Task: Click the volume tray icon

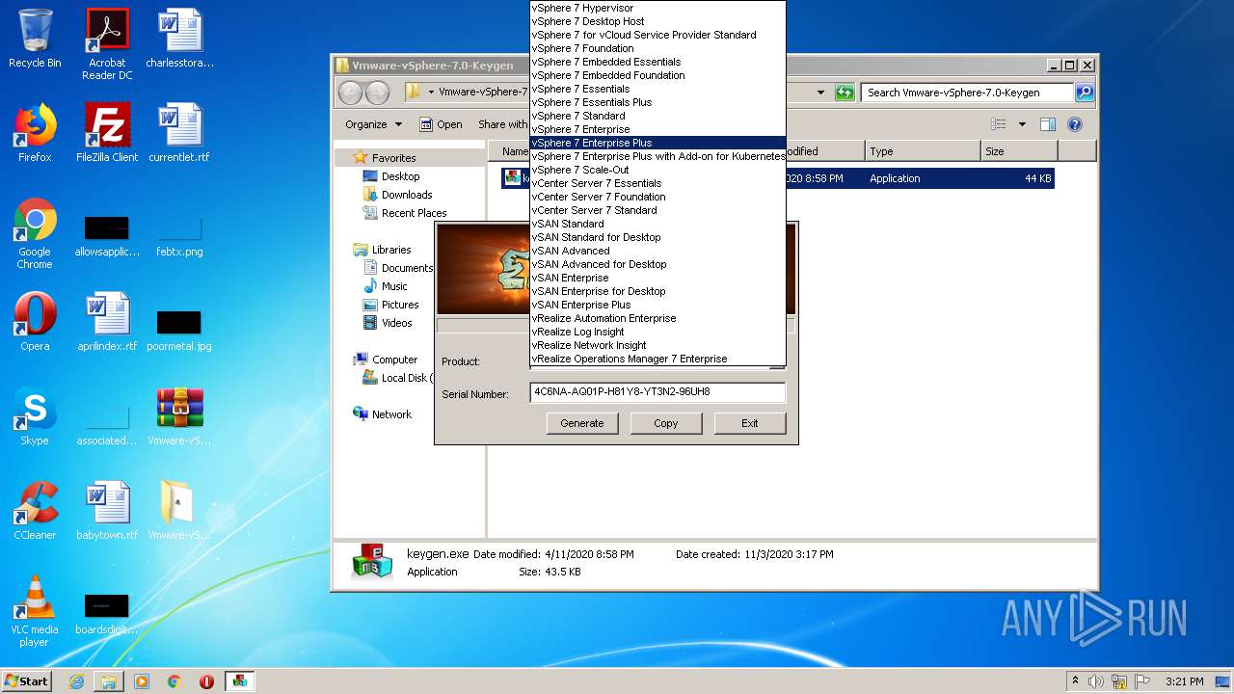Action: coord(1096,681)
